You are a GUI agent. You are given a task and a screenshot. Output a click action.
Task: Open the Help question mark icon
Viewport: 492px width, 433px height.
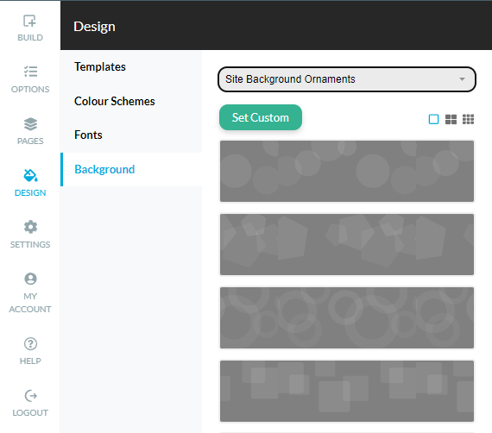[x=30, y=343]
